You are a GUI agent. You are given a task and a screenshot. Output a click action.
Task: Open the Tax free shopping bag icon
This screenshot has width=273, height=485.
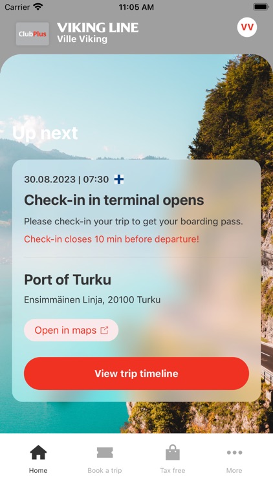tap(173, 453)
